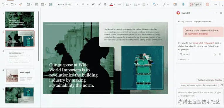Image resolution: width=224 pixels, height=108 pixels.
Task: Click the Copilot prompt input box
Action: pos(200,97)
